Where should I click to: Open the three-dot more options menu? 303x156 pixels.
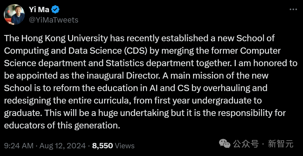293,9
